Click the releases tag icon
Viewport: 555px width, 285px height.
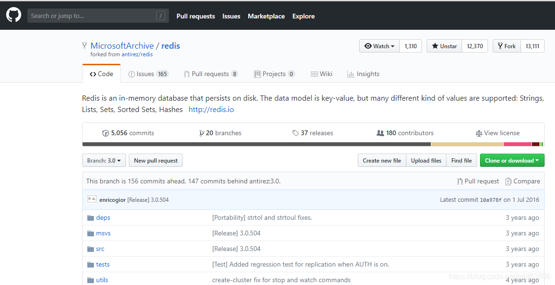[x=295, y=133]
